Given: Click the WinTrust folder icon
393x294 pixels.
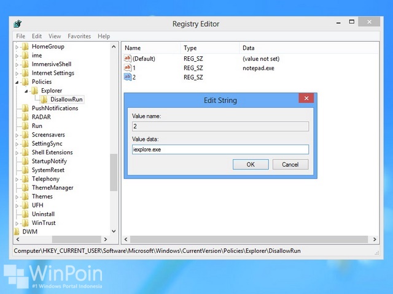Looking at the screenshot, I should point(25,223).
